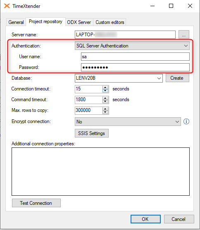200x230 pixels.
Task: Click the Create database button
Action: (177, 78)
